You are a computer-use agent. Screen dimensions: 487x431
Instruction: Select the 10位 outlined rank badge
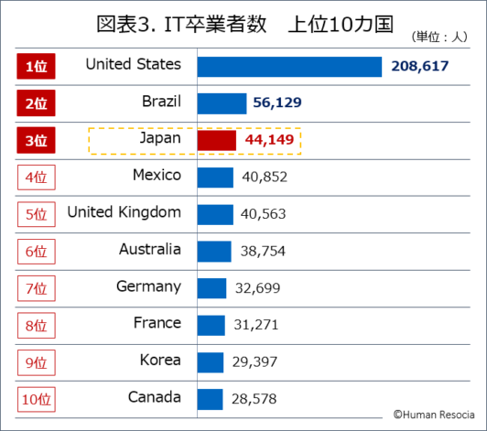click(x=37, y=399)
